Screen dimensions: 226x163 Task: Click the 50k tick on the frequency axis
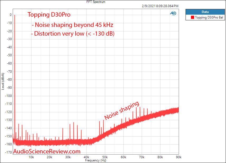105,157
